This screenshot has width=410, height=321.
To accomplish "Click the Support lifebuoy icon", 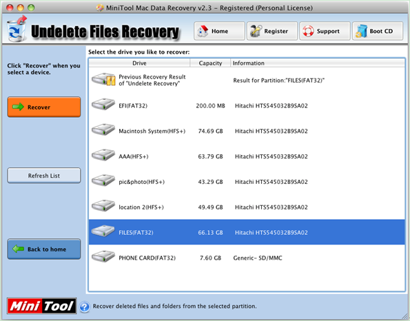I will 308,31.
